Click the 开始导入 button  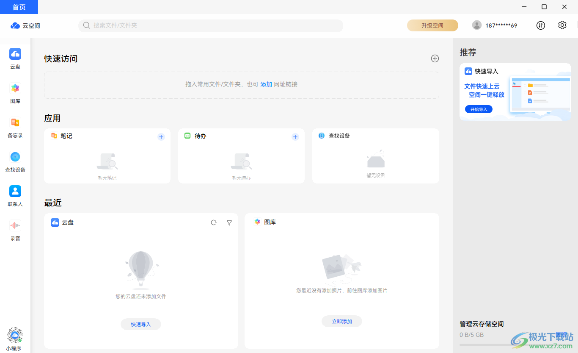tap(479, 109)
